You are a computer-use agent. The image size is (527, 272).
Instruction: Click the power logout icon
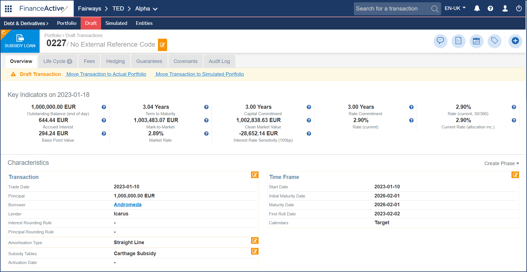point(519,9)
